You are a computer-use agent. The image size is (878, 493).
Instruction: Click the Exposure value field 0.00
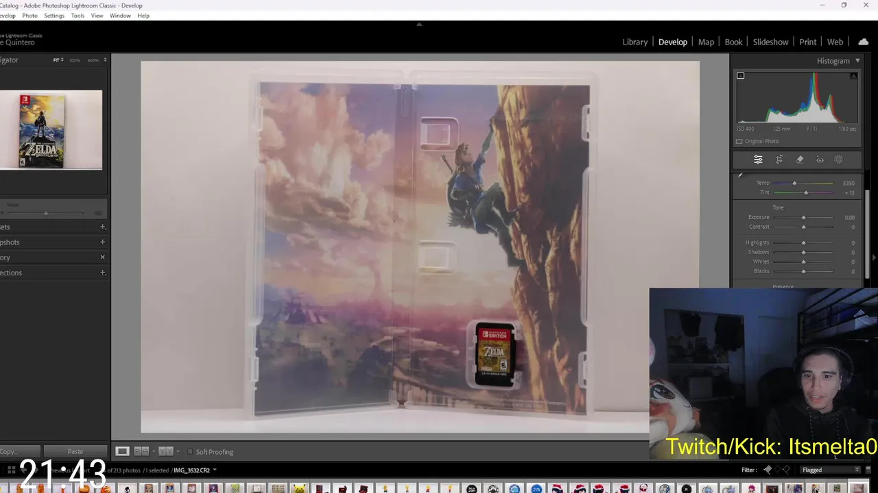(849, 218)
